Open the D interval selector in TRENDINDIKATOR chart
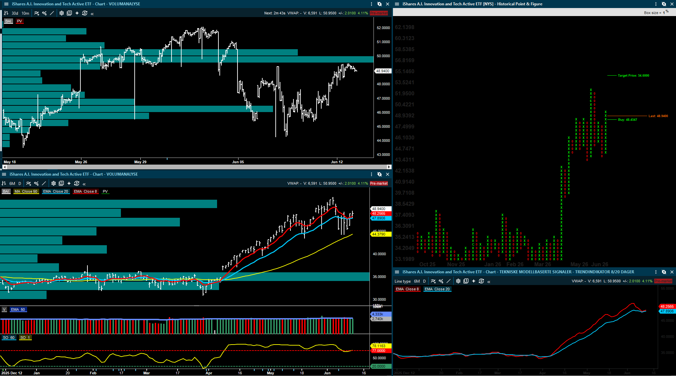 [x=424, y=281]
